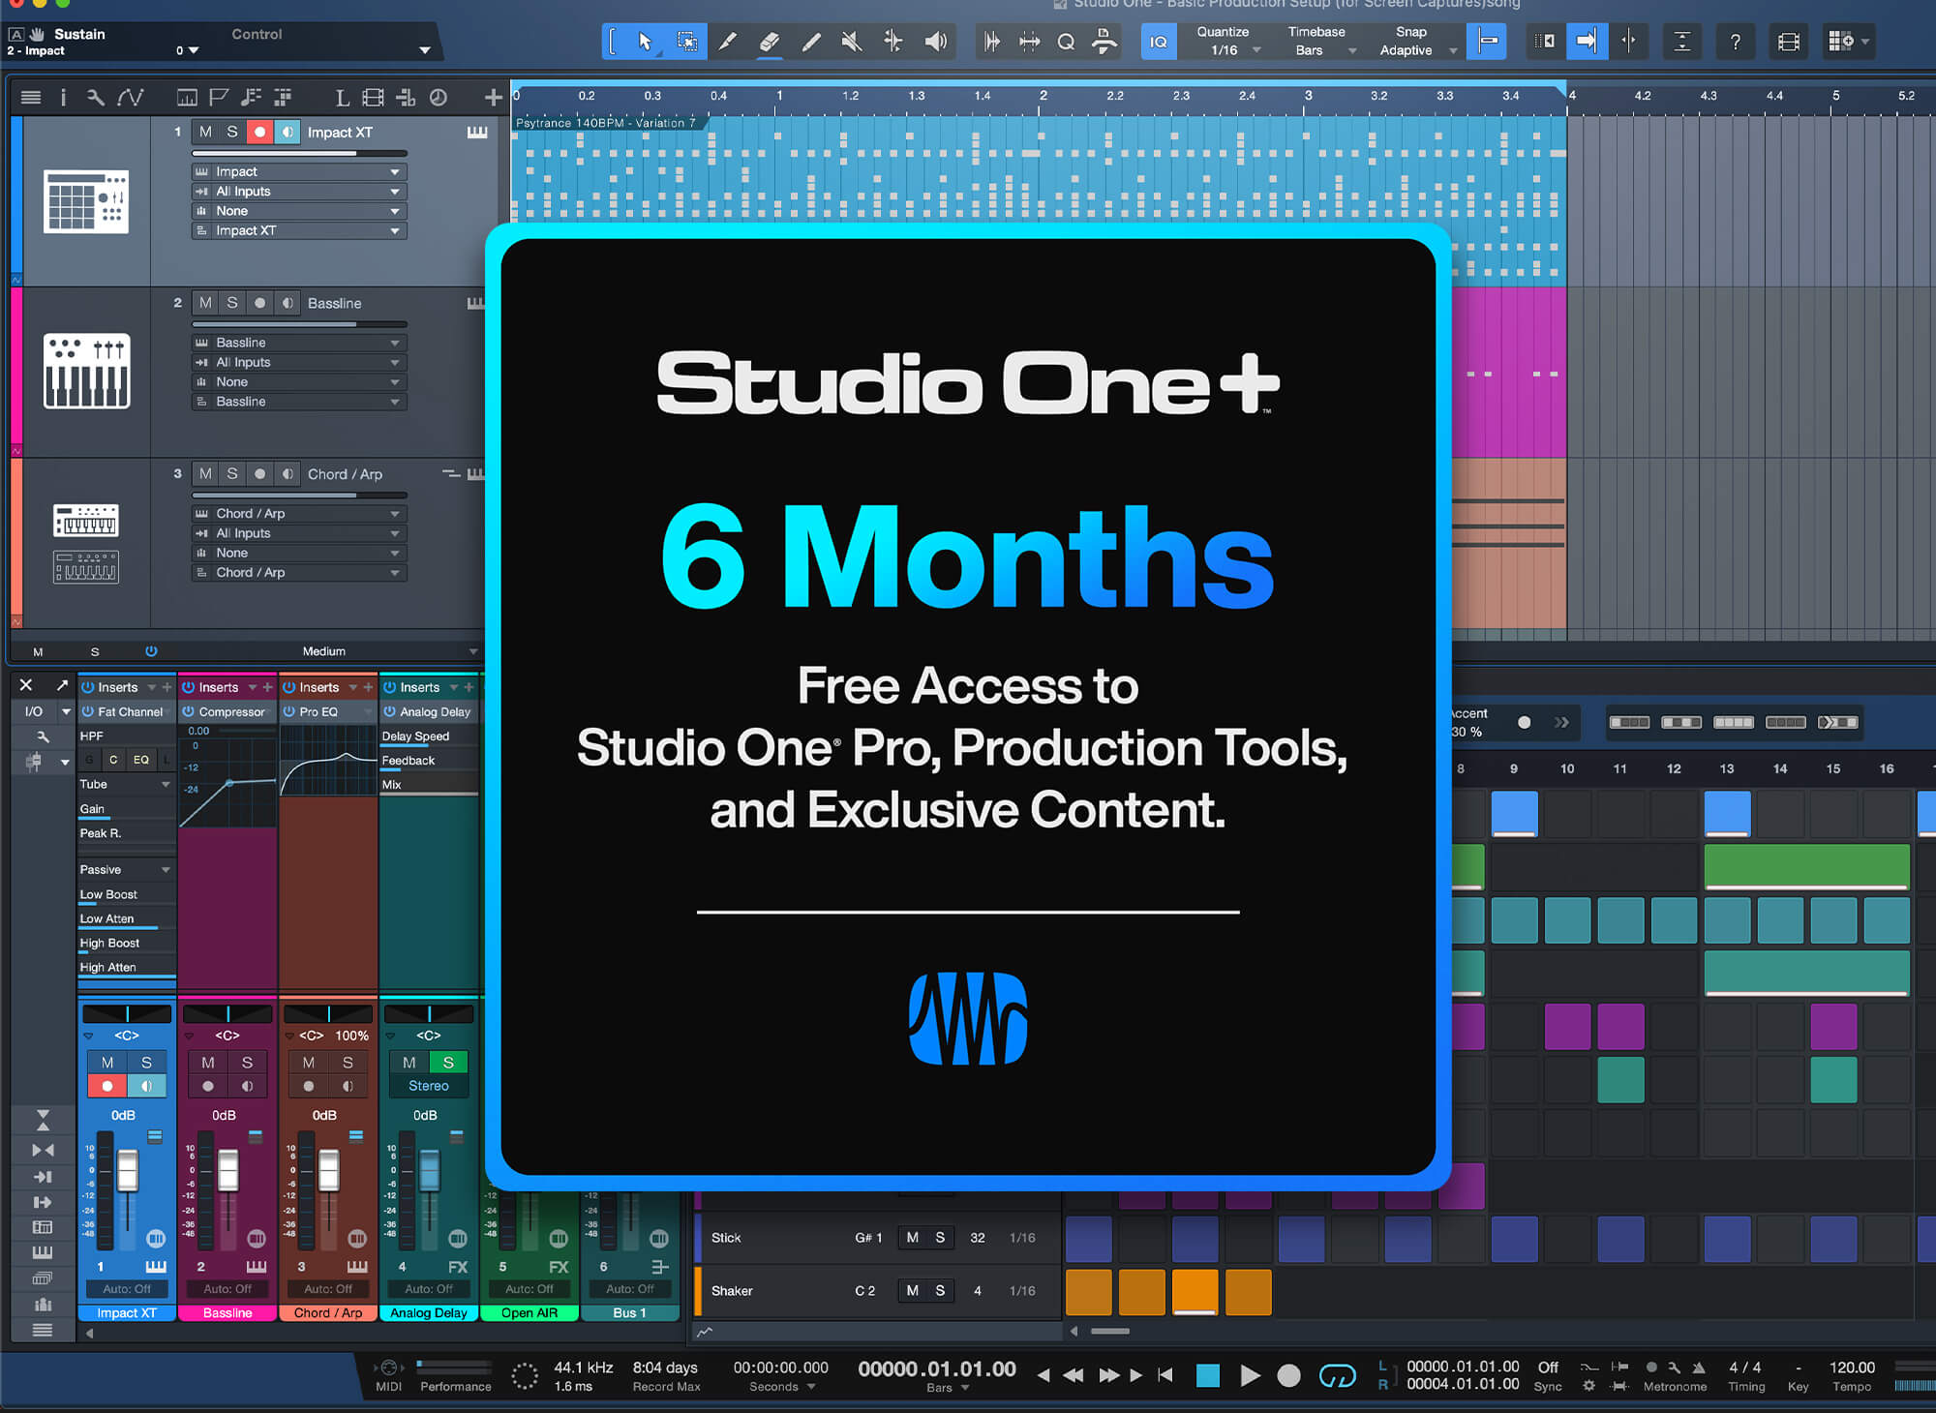Select the Mute tool in the toolbar

(851, 41)
